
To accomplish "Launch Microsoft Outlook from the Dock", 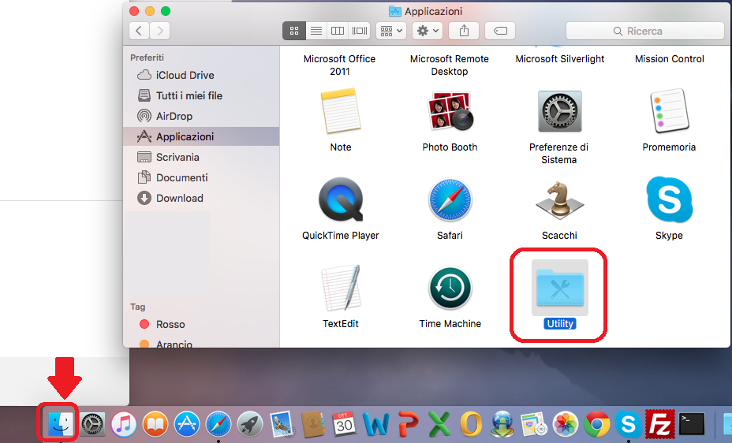I will (471, 424).
